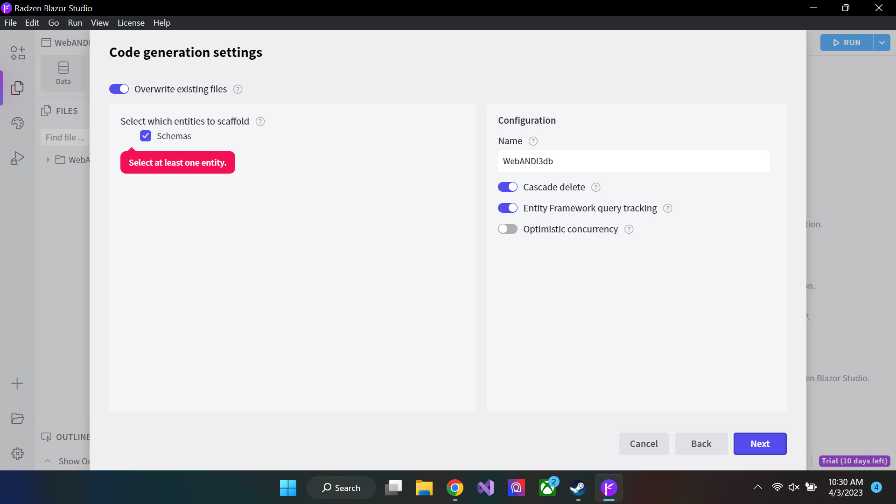Screen dimensions: 896x504
Task: Launch Radzen Blazor Studio from the taskbar
Action: [609, 488]
